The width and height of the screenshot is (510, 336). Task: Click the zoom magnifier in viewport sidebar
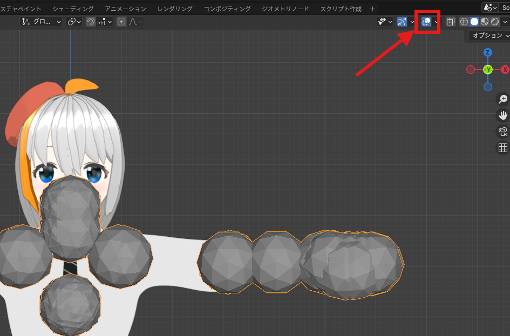[x=502, y=99]
